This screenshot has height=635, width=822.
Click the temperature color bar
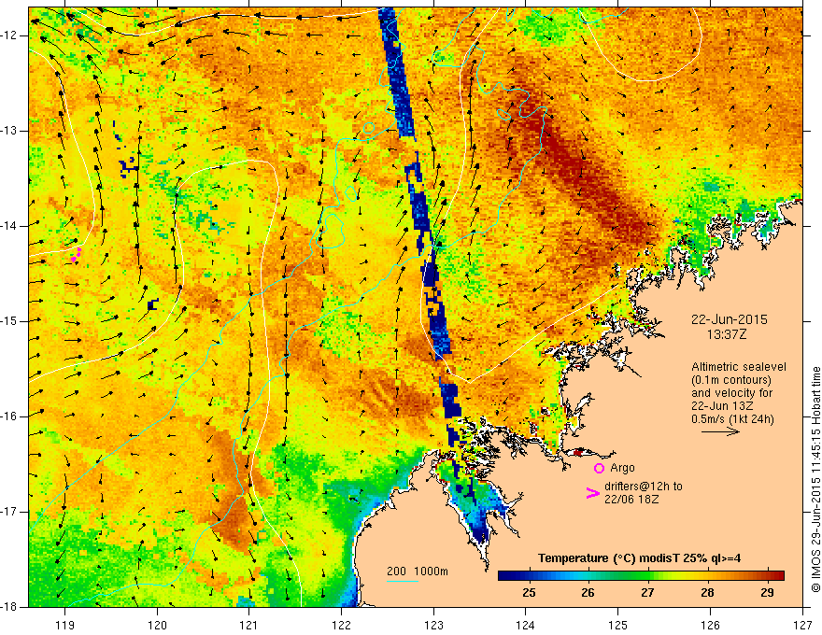coord(641,575)
